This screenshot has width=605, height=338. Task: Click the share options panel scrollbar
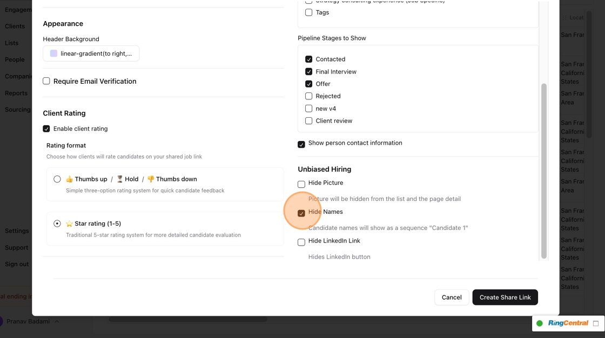[x=544, y=171]
